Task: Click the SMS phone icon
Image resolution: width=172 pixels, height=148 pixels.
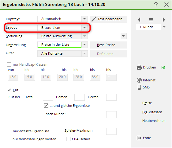Action: pyautogui.click(x=139, y=87)
